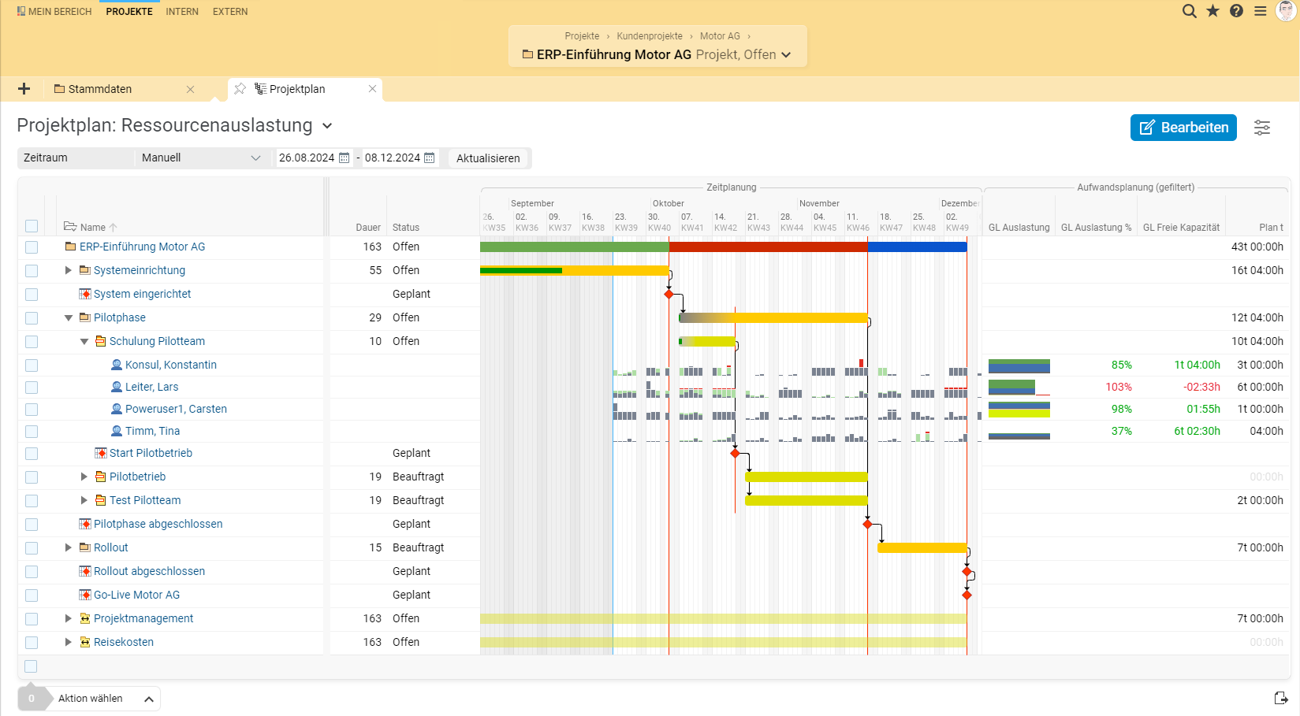Expand the Pilotbetrieb tree node

tap(84, 477)
